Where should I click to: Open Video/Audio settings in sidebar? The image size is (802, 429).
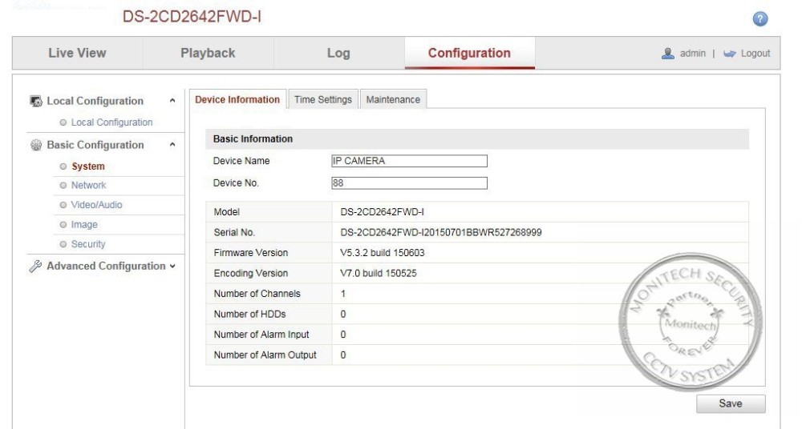[96, 205]
